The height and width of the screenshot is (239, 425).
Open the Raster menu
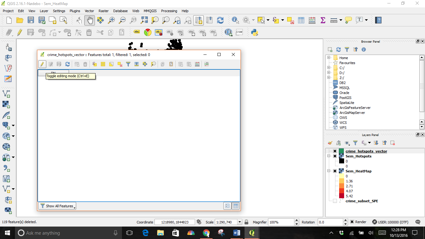[103, 11]
